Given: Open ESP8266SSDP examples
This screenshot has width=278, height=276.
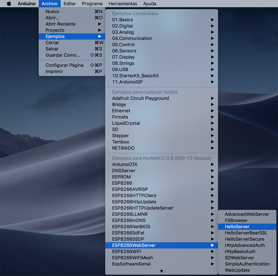Looking at the screenshot, I should tap(162, 239).
